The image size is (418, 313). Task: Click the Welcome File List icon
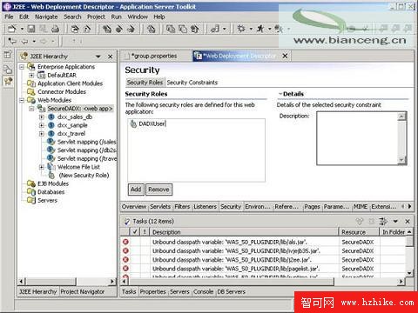[x=51, y=167]
